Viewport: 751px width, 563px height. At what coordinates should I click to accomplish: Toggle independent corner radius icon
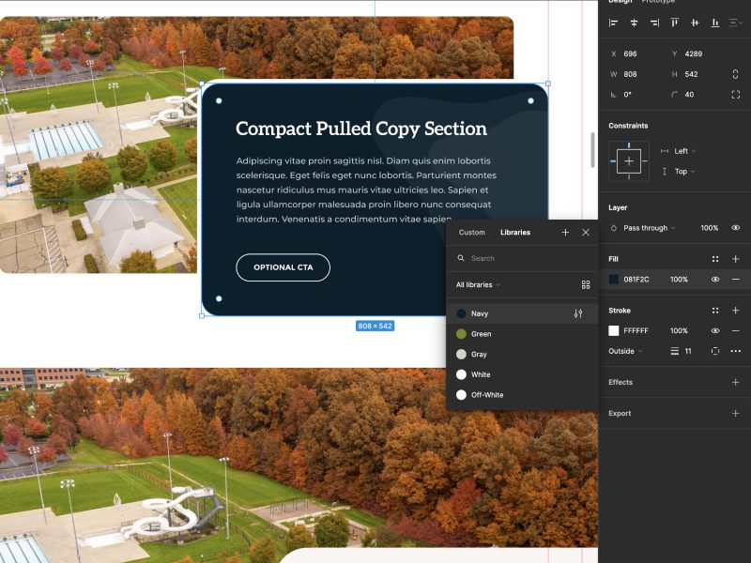pyautogui.click(x=735, y=95)
